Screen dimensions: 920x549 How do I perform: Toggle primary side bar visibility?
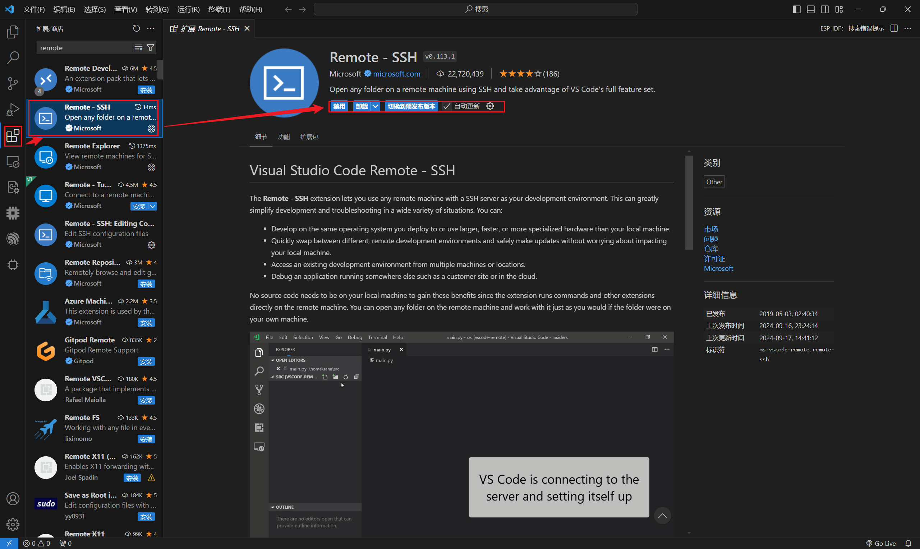(x=796, y=9)
